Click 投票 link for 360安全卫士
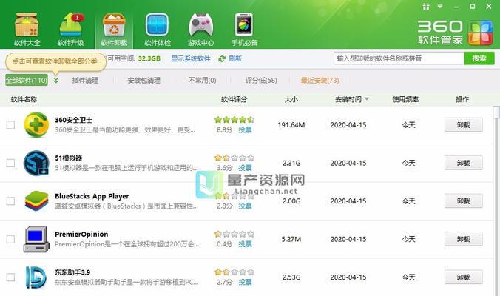The height and width of the screenshot is (296, 500). click(x=245, y=129)
